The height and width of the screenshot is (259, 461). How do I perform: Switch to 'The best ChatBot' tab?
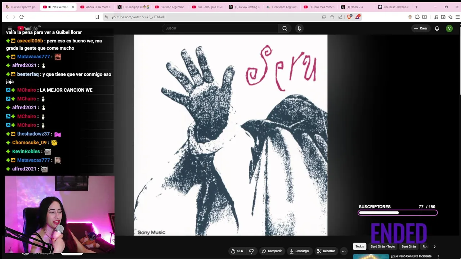pos(394,7)
